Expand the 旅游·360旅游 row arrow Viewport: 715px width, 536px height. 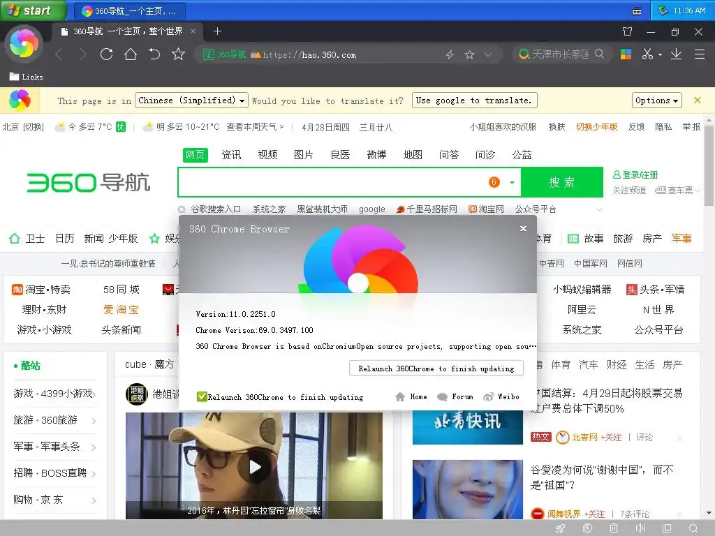94,420
